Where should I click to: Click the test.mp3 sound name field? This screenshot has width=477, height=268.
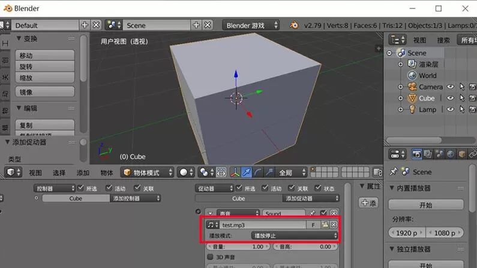[x=263, y=225]
